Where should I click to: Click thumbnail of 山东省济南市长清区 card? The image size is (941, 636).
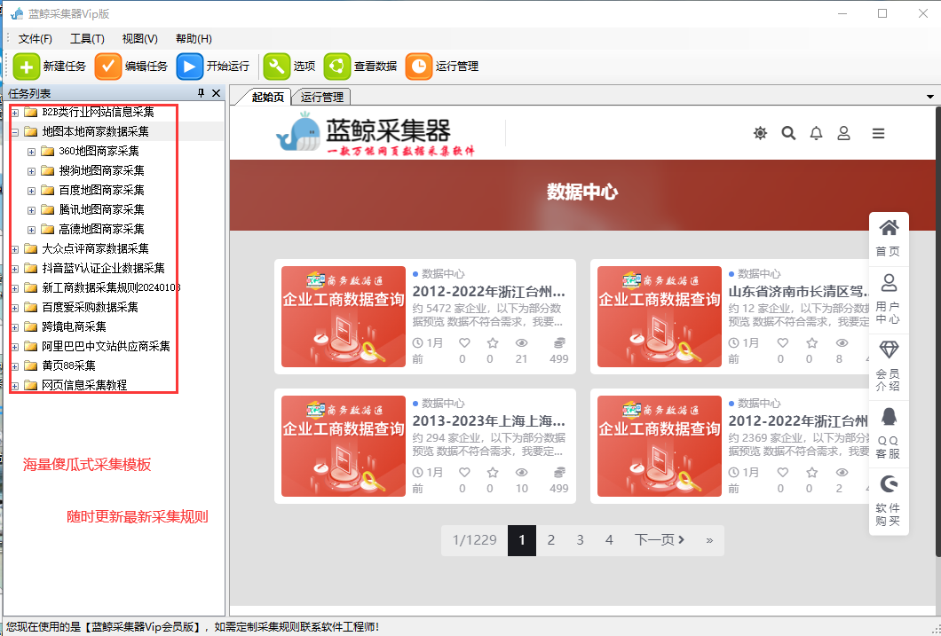tap(659, 317)
